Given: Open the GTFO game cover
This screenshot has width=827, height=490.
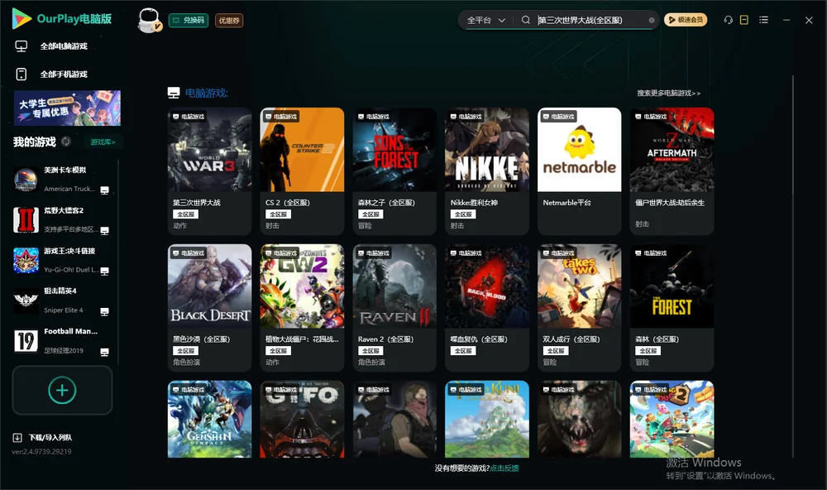Looking at the screenshot, I should tap(302, 420).
